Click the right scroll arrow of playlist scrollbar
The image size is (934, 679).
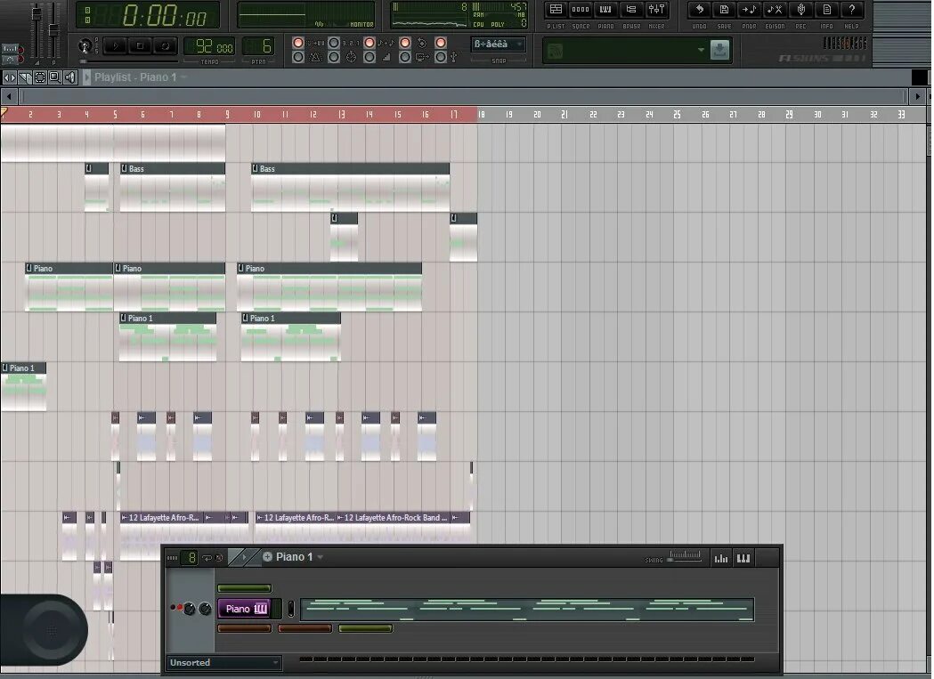tap(918, 96)
